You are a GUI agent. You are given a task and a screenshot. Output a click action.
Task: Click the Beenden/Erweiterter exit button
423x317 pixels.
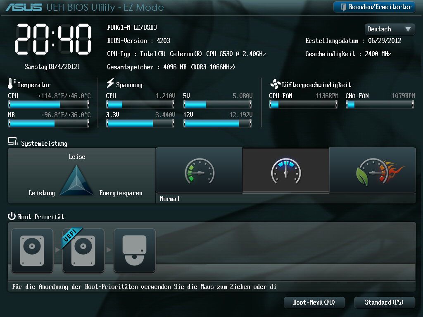tap(374, 7)
